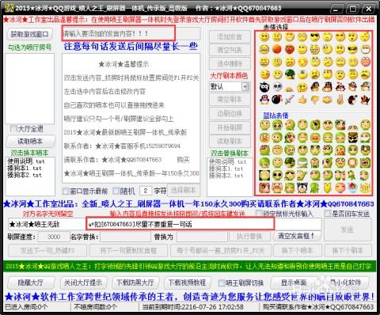Click the 获取游戏窗口 button

pyautogui.click(x=29, y=34)
